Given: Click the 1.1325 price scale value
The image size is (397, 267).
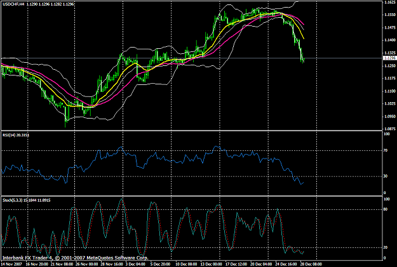Looking at the screenshot, I should tap(390, 53).
